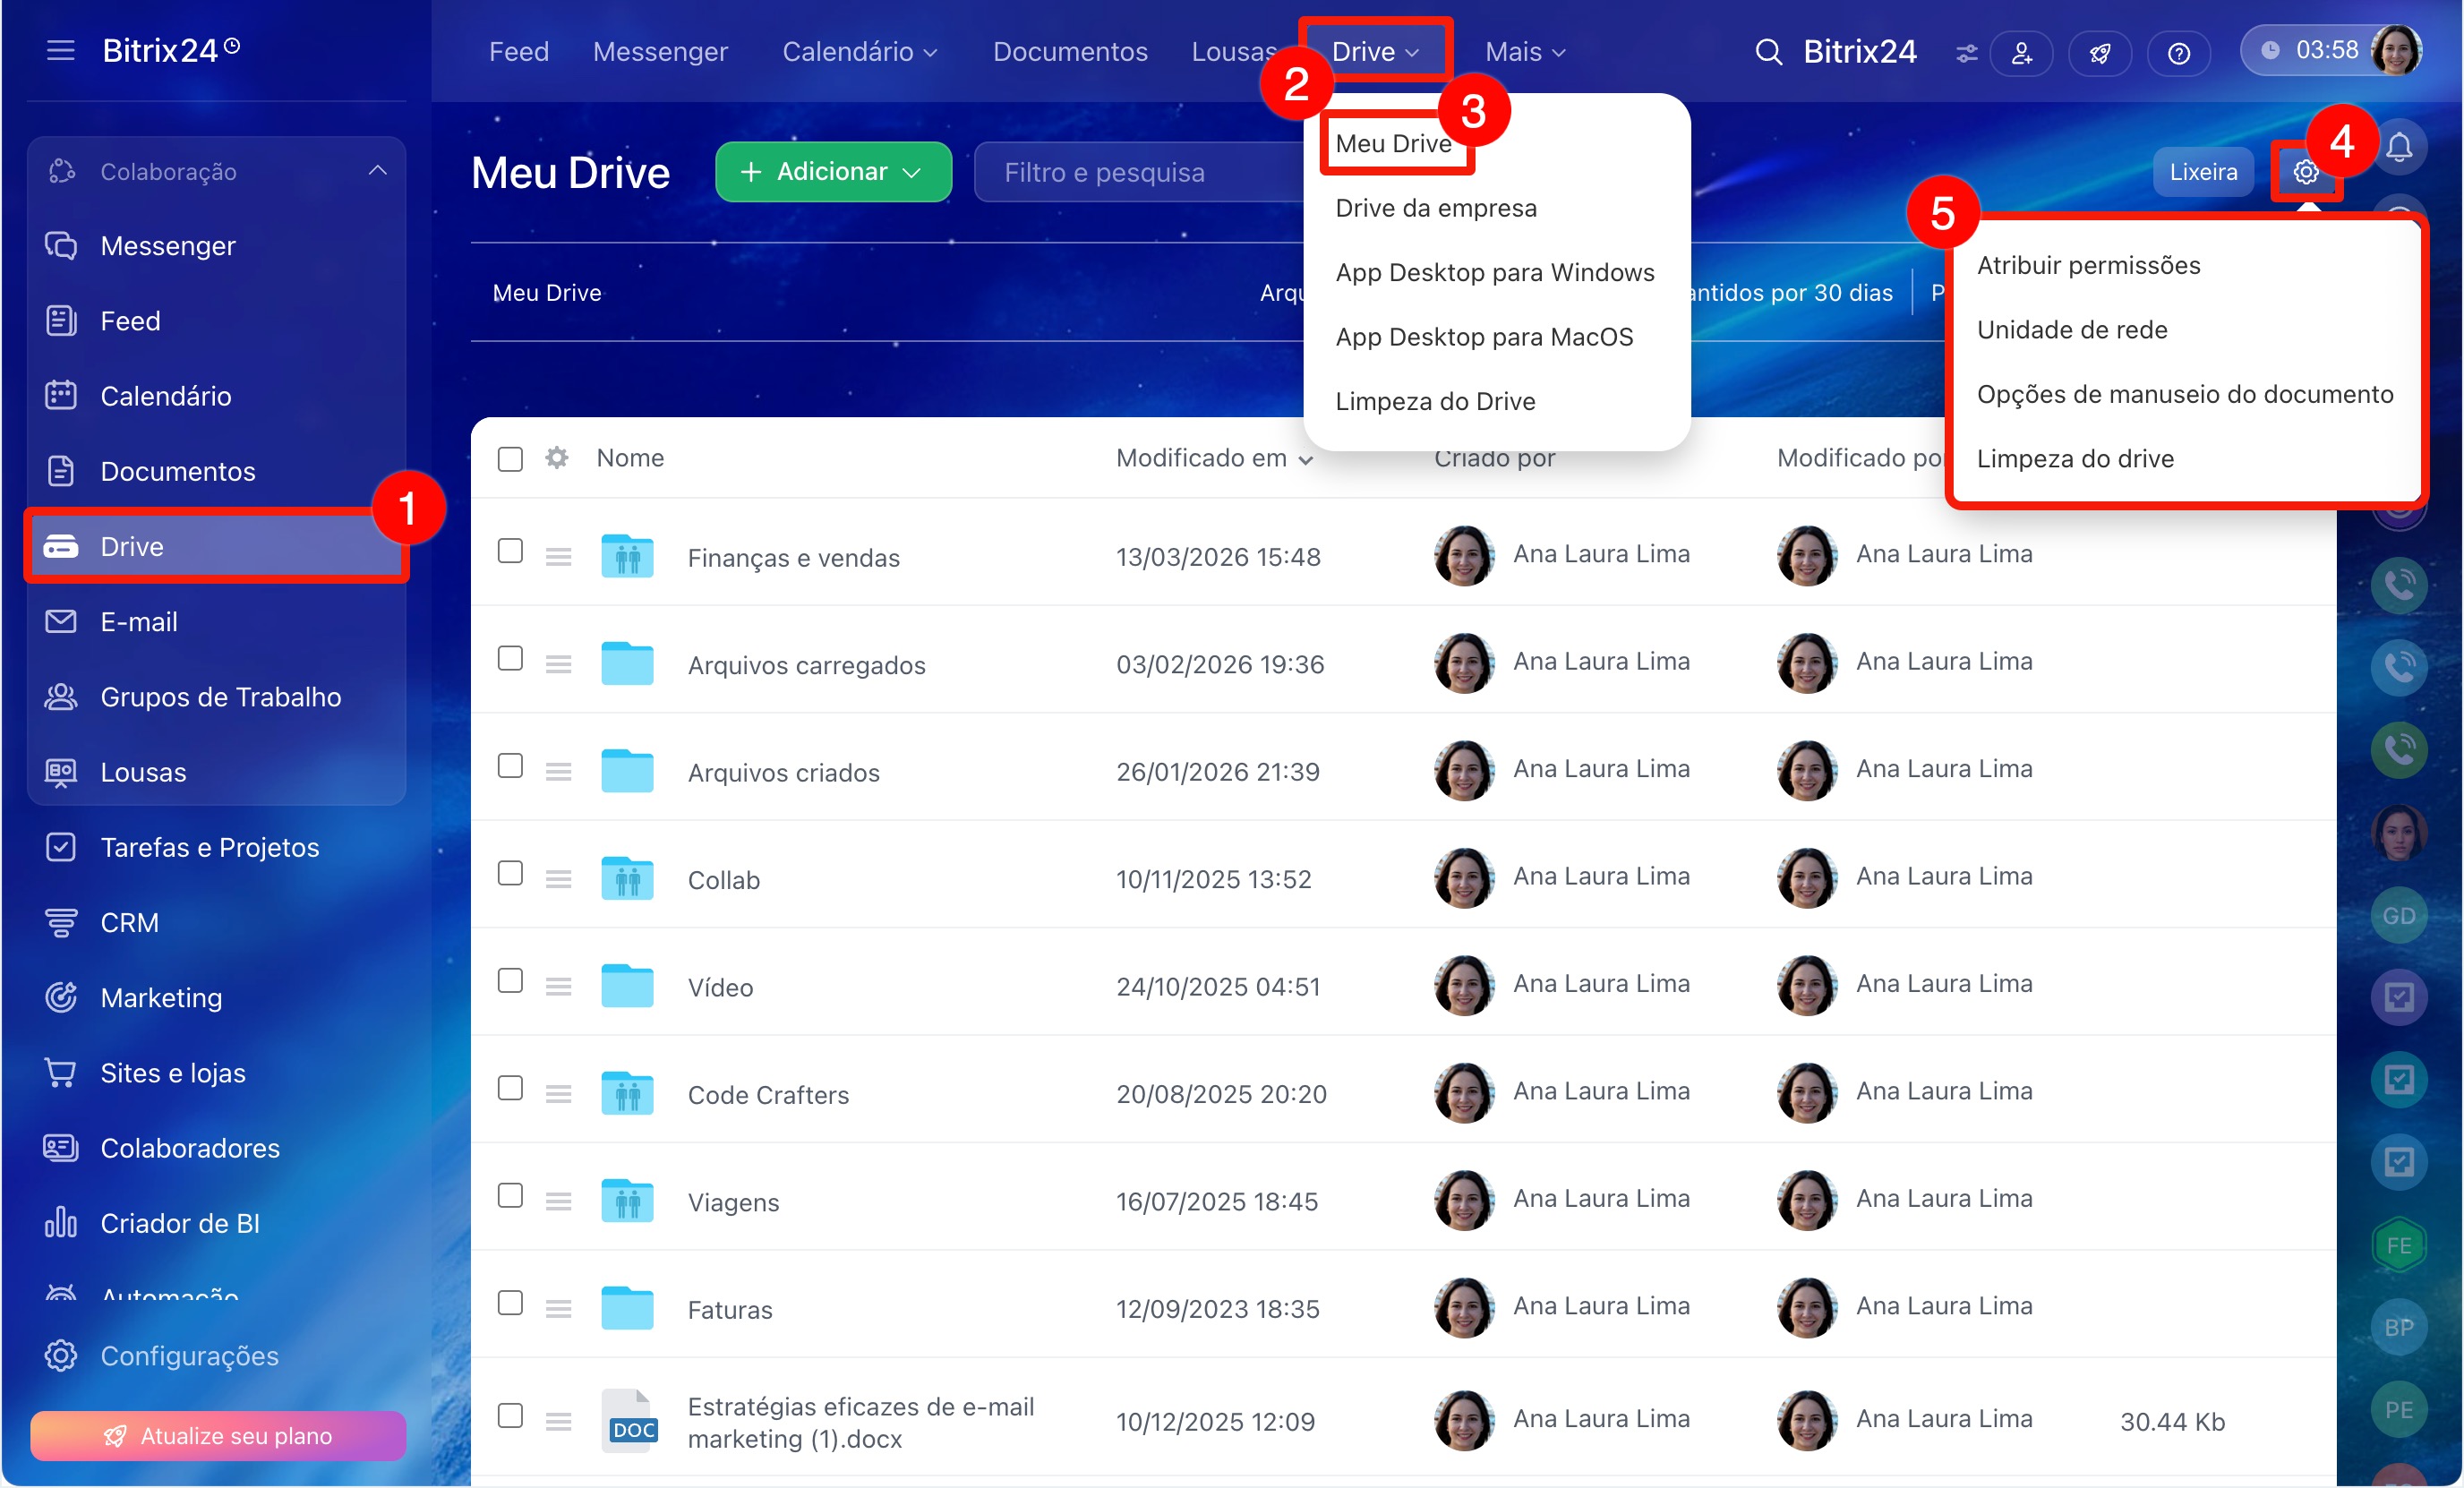The image size is (2464, 1488).
Task: Select Atribuir permissões in settings menu
Action: point(2088,265)
